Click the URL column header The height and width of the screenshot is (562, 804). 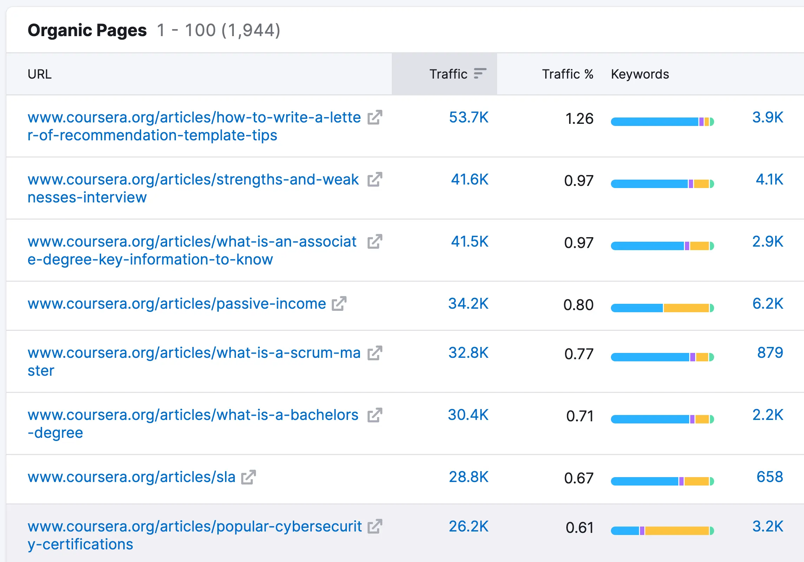click(40, 74)
